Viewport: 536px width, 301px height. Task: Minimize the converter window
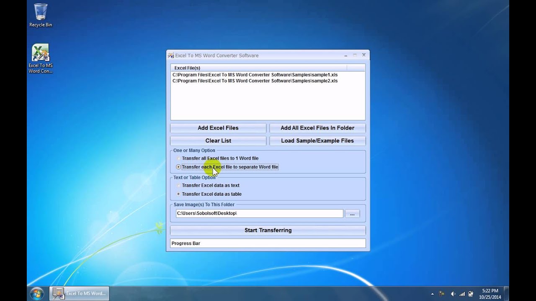coord(346,55)
